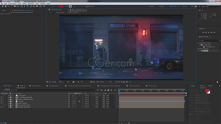Select the Rectangle shape tool
Screen dimensions: 221x124
(x=22, y=6)
